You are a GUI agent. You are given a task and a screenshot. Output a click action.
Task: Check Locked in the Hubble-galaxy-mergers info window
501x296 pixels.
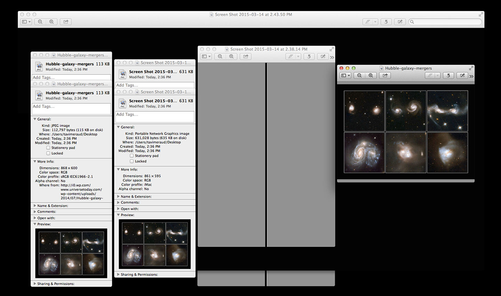[x=48, y=153]
